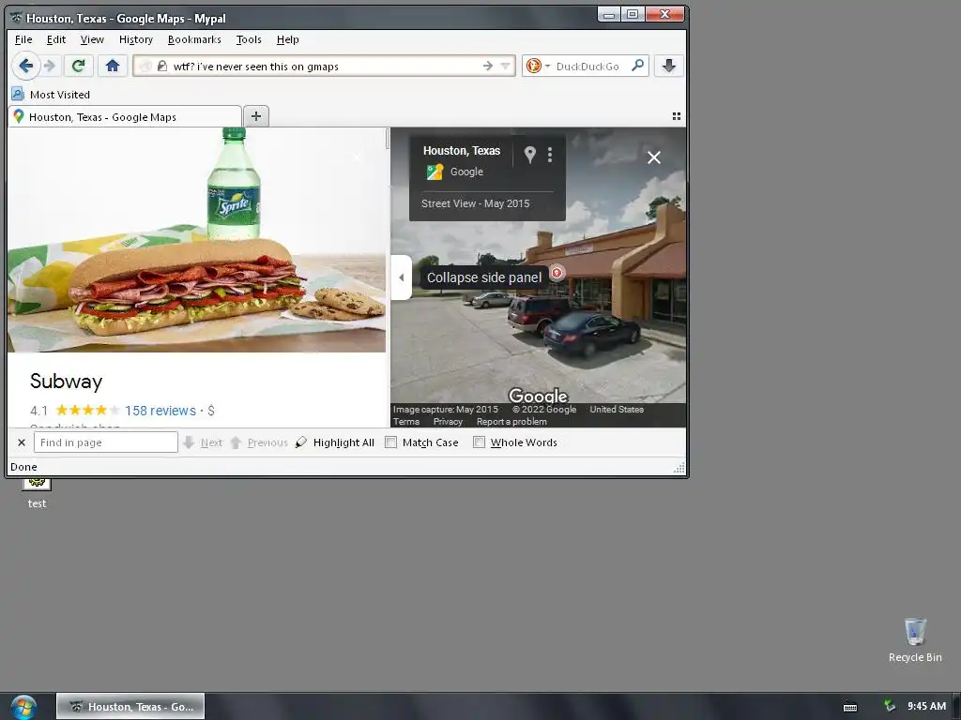Click the DuckDuckGo search magnifier
Screen dimensions: 961x720
point(637,65)
